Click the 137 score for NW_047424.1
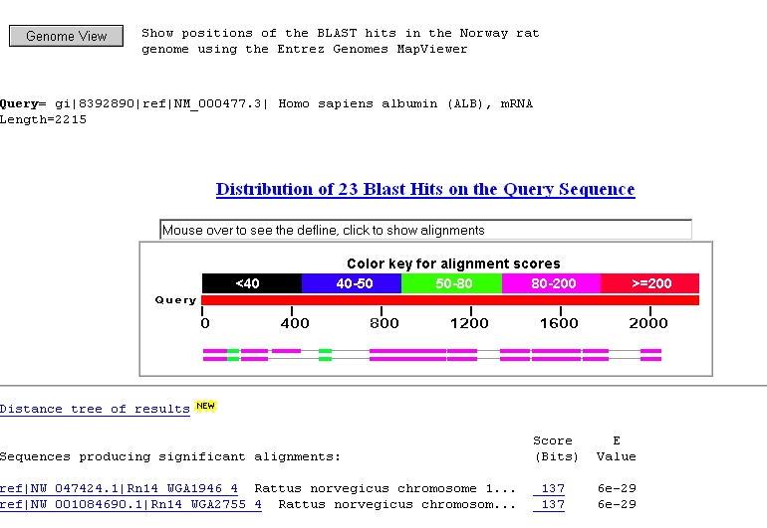767x528 pixels. [x=549, y=488]
